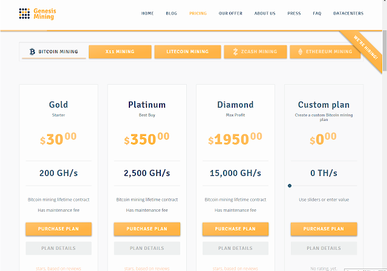Click the 'Starter' subtitle

(59, 115)
